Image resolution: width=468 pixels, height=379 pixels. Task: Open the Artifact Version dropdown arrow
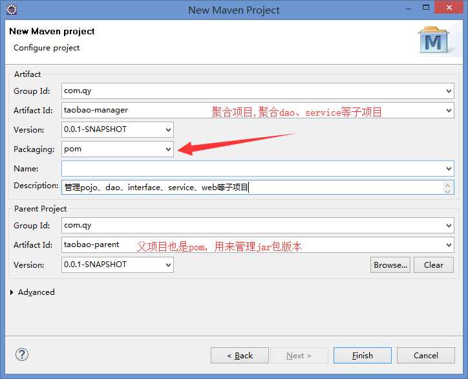click(x=168, y=130)
